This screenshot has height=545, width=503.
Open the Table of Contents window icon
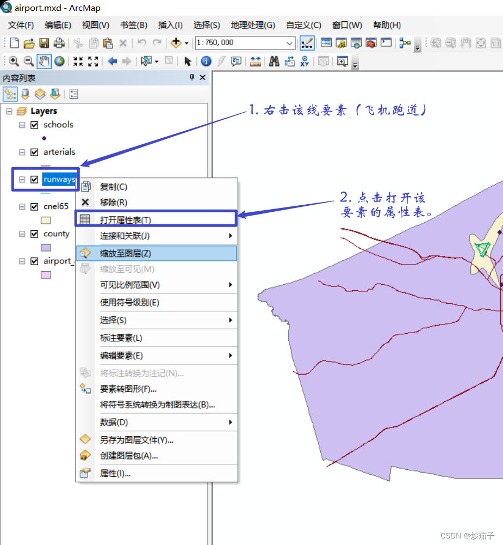click(x=326, y=43)
